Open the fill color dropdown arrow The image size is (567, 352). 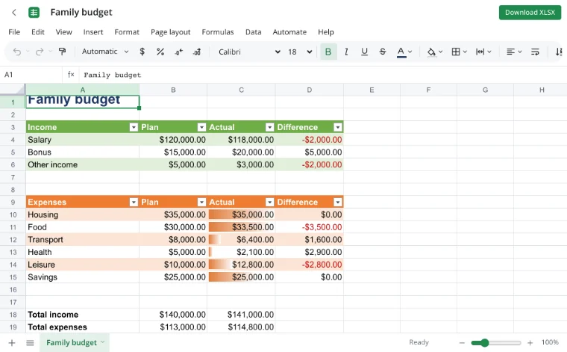(x=441, y=52)
